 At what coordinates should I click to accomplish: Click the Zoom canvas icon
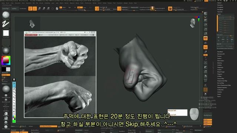coord(206,25)
